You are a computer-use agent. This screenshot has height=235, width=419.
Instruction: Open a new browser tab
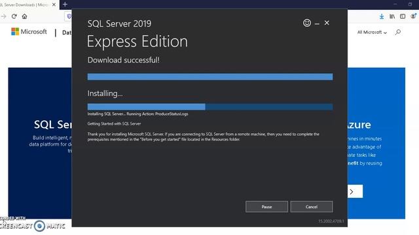pyautogui.click(x=65, y=5)
